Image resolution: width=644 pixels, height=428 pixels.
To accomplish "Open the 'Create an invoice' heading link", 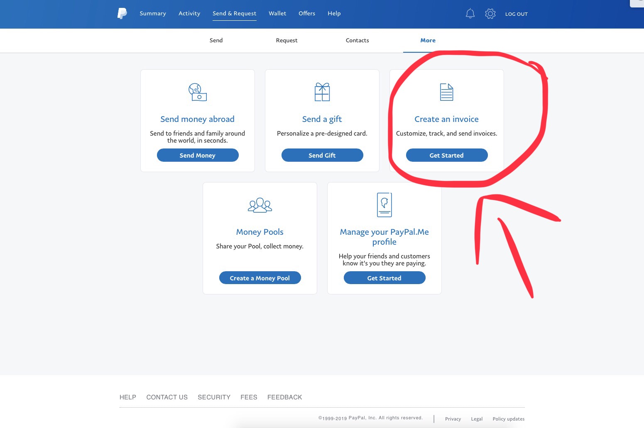I will [447, 119].
